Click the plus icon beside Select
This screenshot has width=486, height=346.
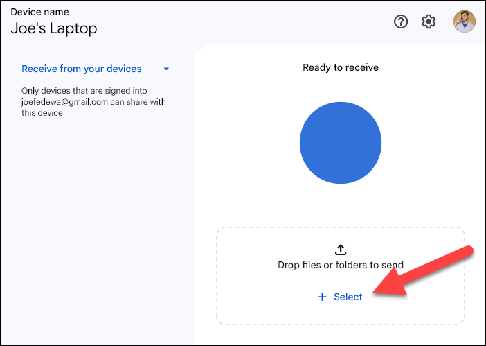322,297
